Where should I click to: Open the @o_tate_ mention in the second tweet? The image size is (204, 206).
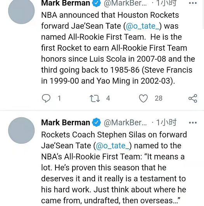[x=112, y=146]
